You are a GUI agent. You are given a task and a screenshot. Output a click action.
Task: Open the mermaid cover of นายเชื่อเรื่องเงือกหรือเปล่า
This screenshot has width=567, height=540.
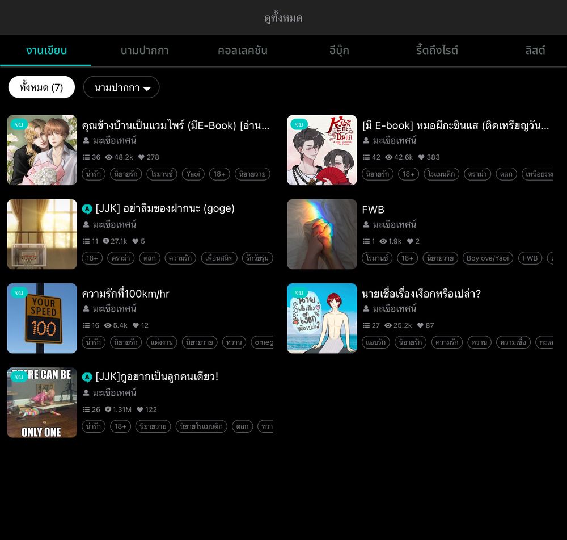click(x=322, y=319)
